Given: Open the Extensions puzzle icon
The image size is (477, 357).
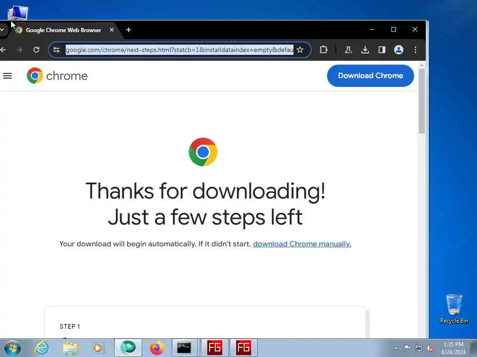Looking at the screenshot, I should tap(323, 49).
